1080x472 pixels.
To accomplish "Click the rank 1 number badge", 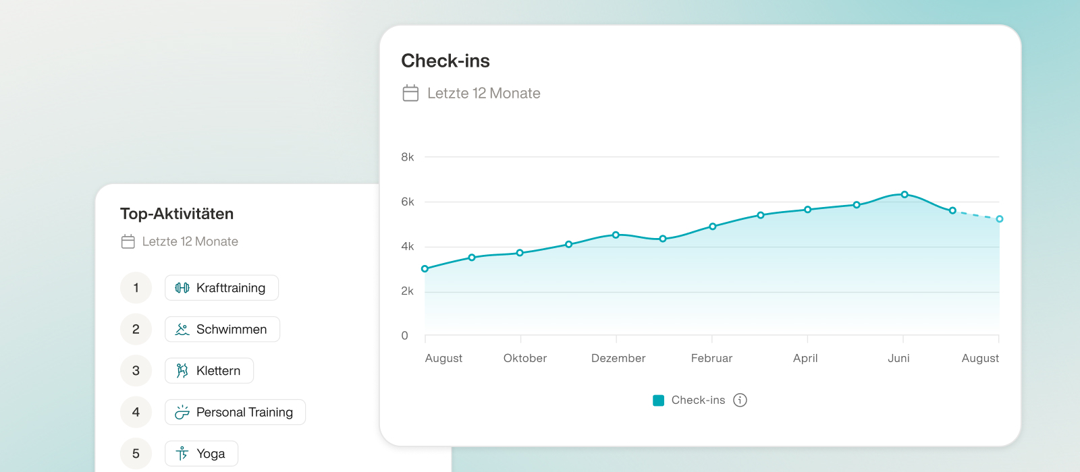I will (x=136, y=288).
